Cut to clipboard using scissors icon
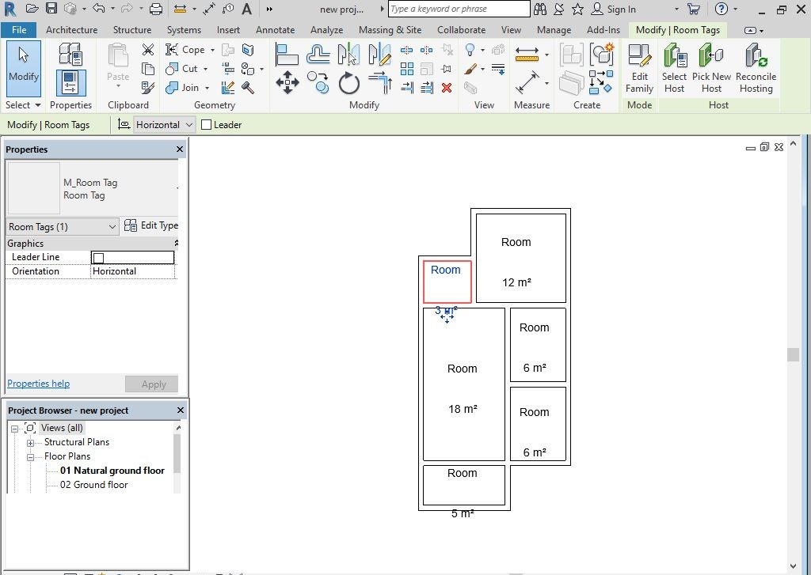Image resolution: width=811 pixels, height=575 pixels. [148, 50]
